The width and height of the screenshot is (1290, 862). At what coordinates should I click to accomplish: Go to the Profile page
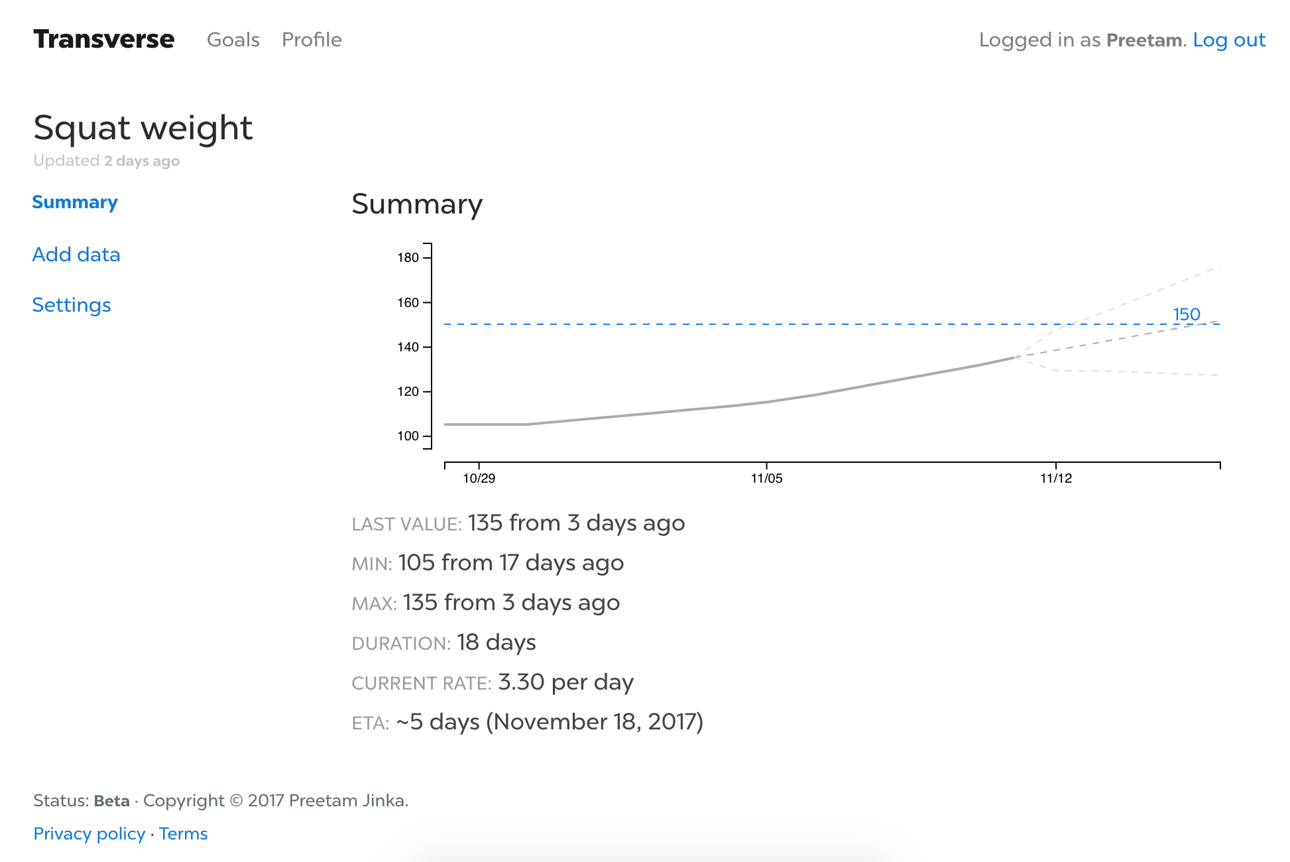coord(312,40)
